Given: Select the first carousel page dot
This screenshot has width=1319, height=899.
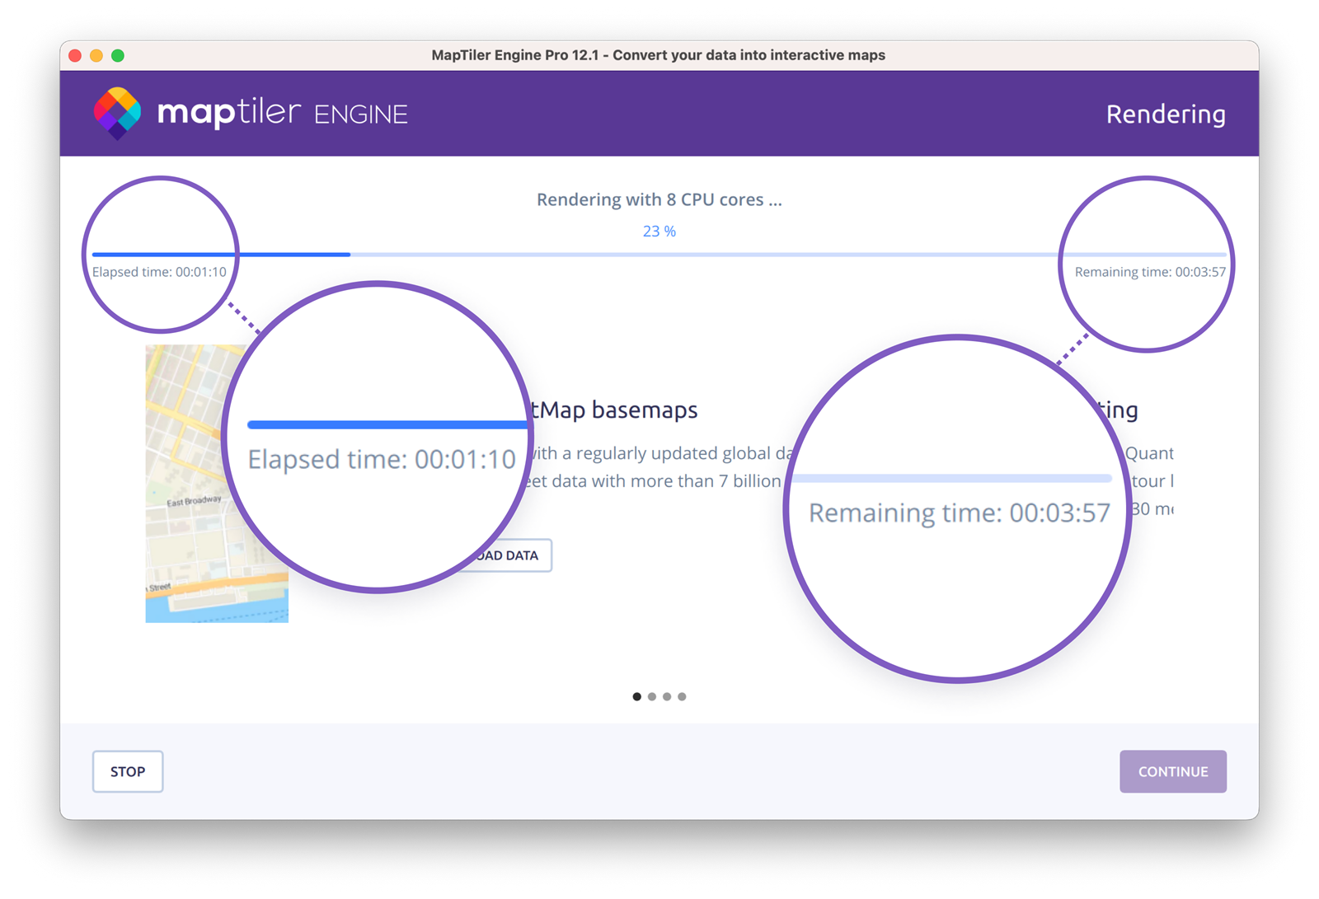Looking at the screenshot, I should (636, 696).
